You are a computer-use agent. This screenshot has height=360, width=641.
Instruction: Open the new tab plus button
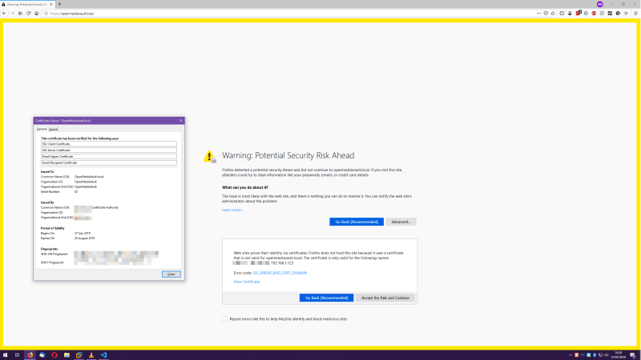click(59, 4)
